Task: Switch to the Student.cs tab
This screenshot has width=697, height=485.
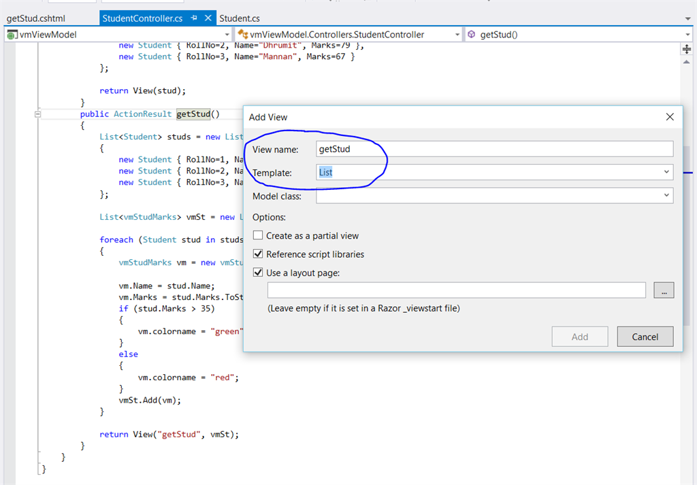Action: (x=240, y=18)
